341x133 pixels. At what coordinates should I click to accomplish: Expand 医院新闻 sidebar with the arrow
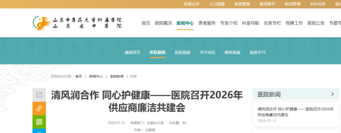point(332,94)
